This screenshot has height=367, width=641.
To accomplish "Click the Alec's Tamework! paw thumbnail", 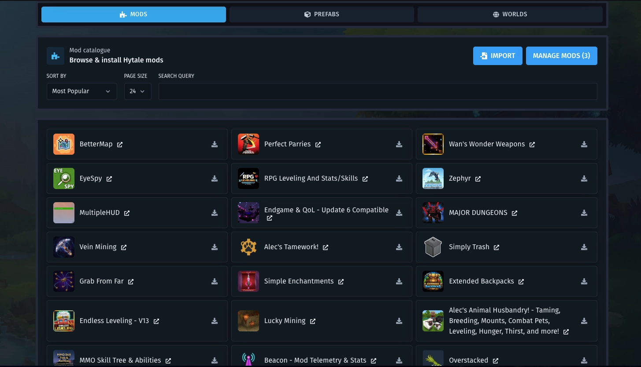I will point(248,247).
